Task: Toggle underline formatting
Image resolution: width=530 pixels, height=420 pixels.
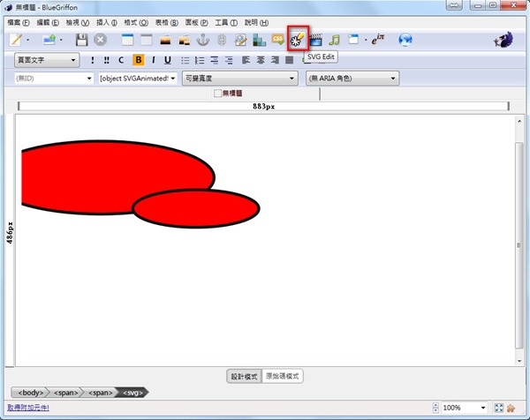Action: [167, 60]
